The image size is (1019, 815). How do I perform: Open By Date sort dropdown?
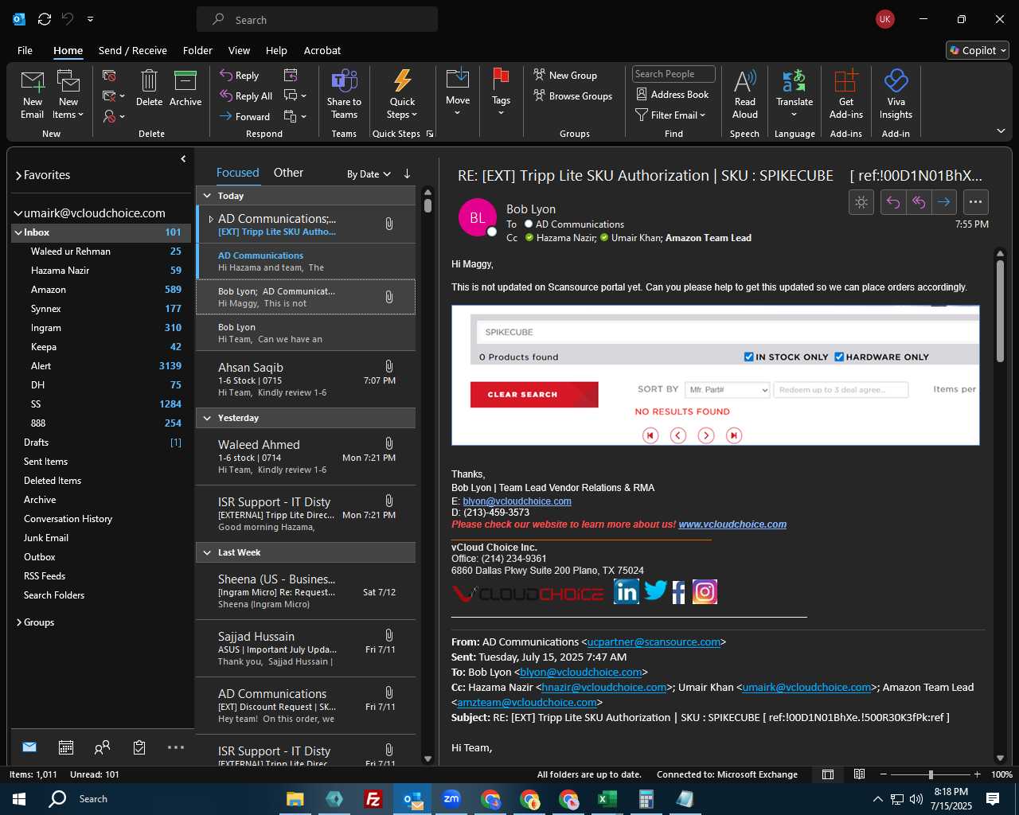tap(369, 174)
